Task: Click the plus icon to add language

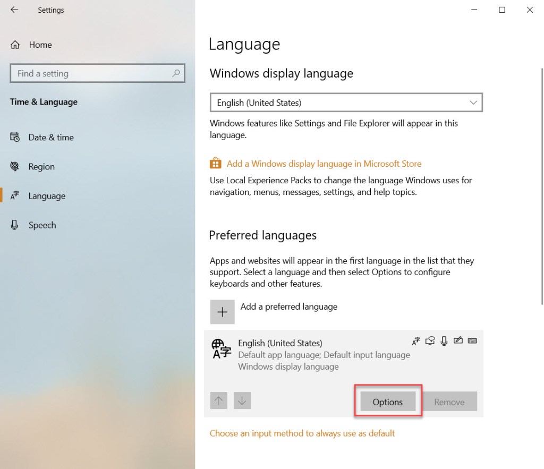Action: point(222,312)
